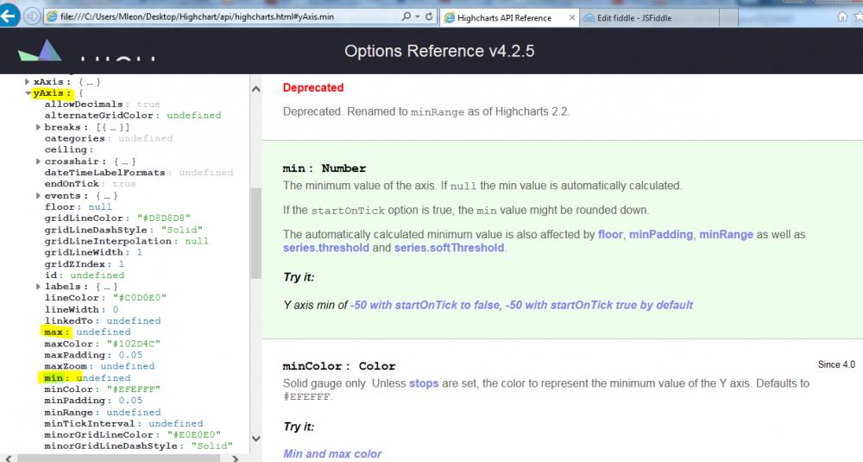This screenshot has width=863, height=462.
Task: Open the 'Min and max color' demo link
Action: pos(332,453)
